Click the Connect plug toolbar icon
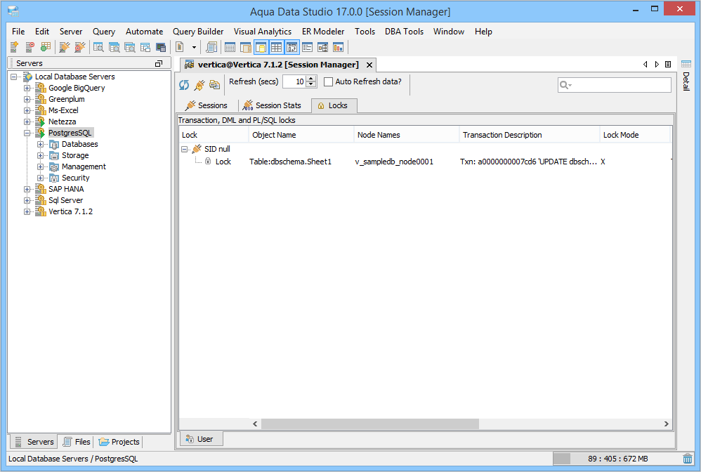This screenshot has width=701, height=472. [65, 47]
